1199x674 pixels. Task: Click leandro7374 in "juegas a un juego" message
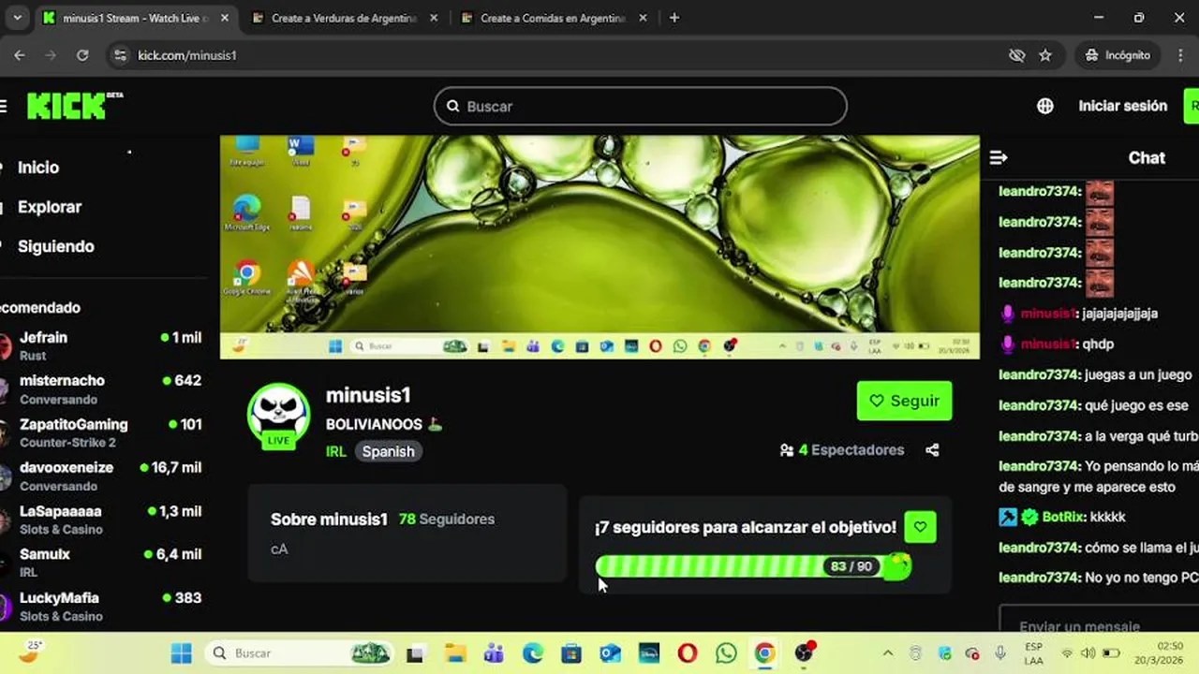1040,375
